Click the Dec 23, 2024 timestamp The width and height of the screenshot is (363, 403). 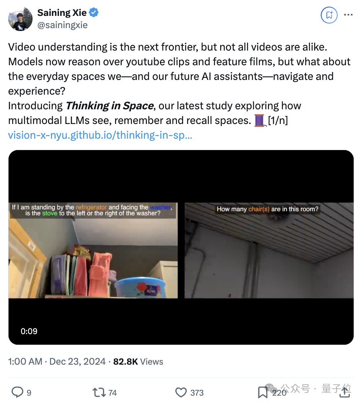pyautogui.click(x=77, y=361)
